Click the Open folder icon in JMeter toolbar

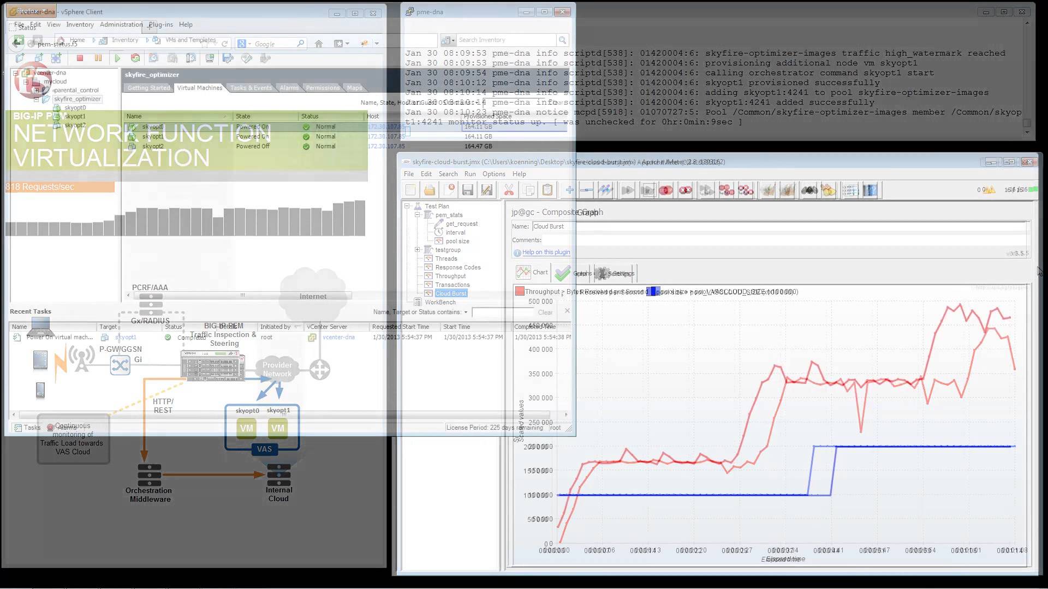point(430,190)
